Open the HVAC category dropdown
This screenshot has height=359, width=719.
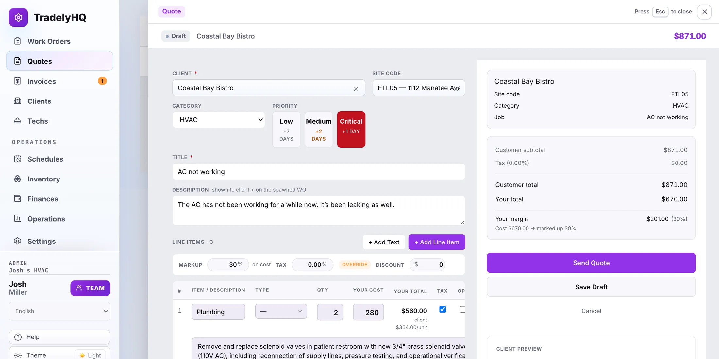pyautogui.click(x=219, y=120)
